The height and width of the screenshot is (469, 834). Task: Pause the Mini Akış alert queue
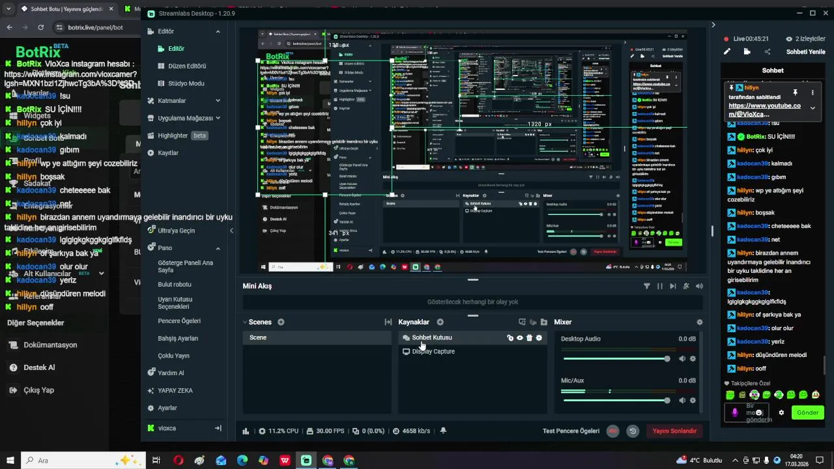click(660, 286)
